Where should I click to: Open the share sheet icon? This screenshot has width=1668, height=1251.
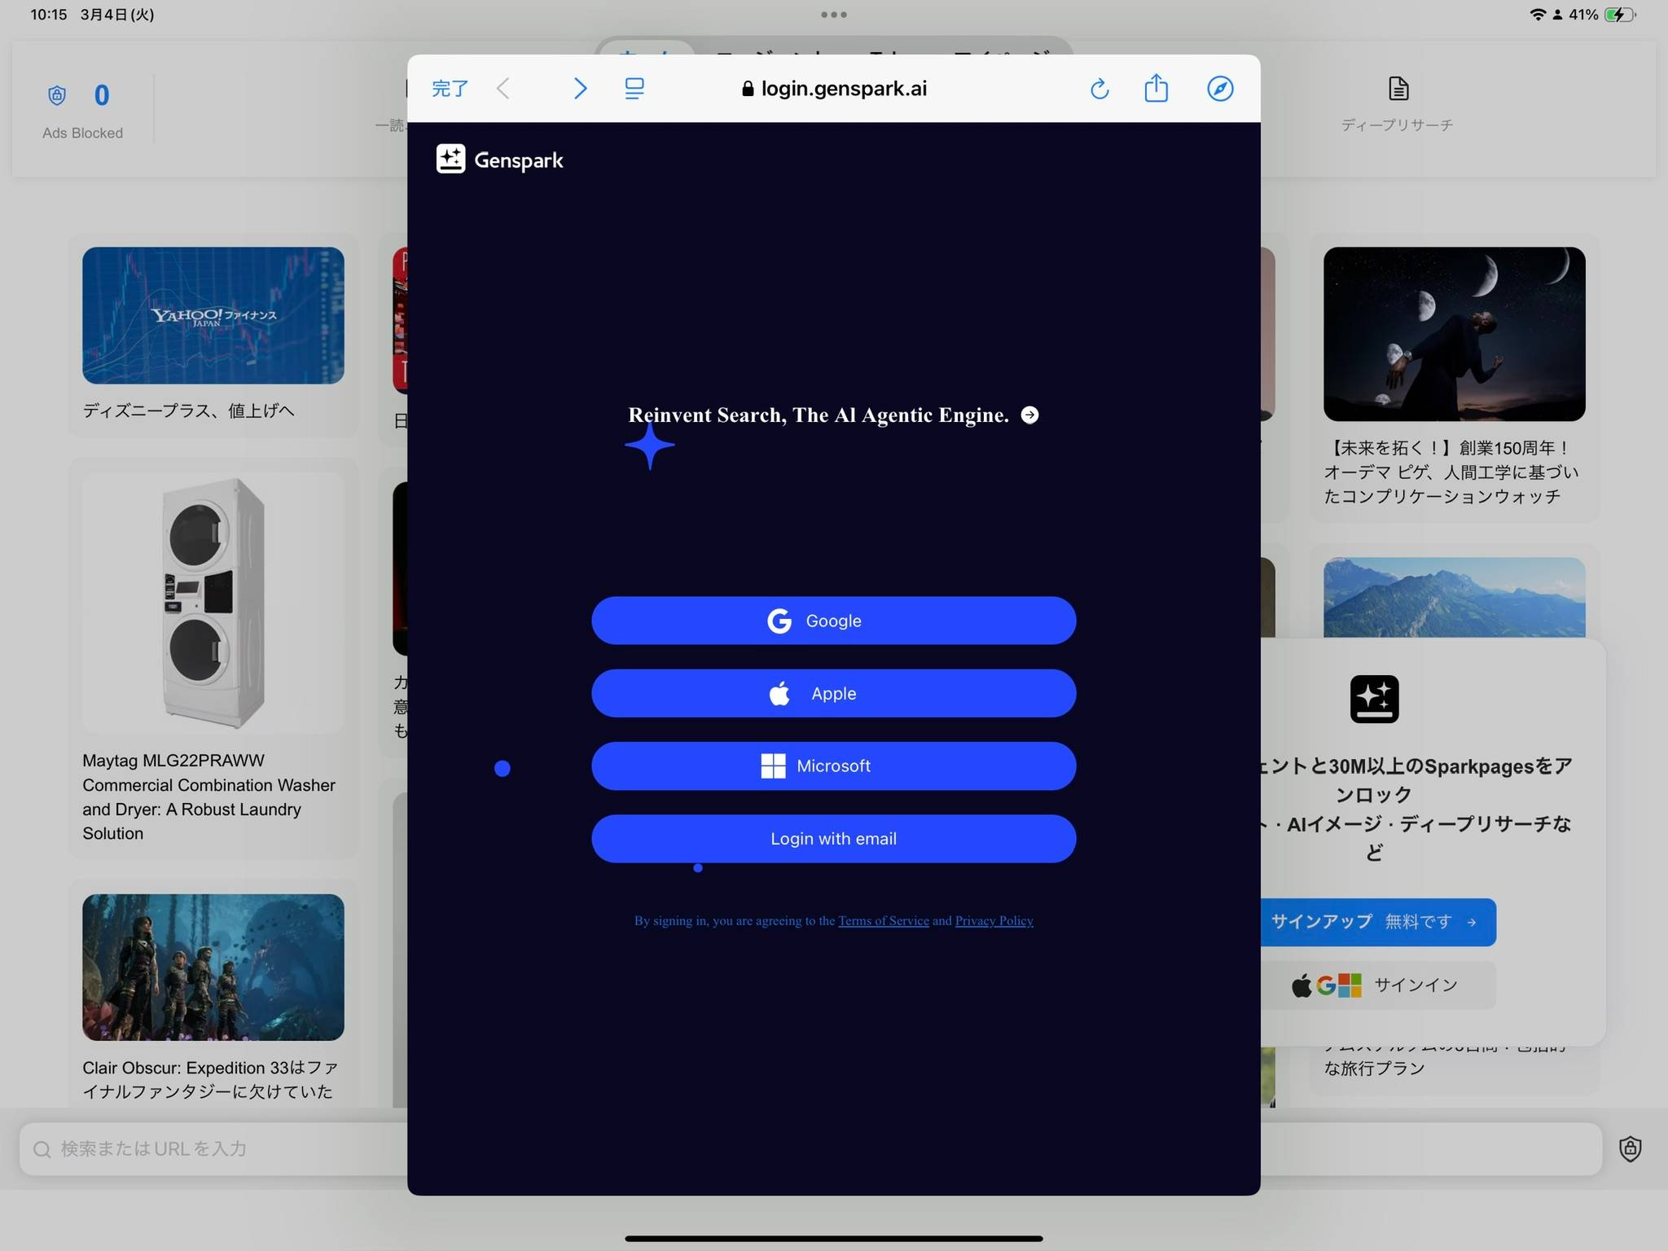(1156, 87)
